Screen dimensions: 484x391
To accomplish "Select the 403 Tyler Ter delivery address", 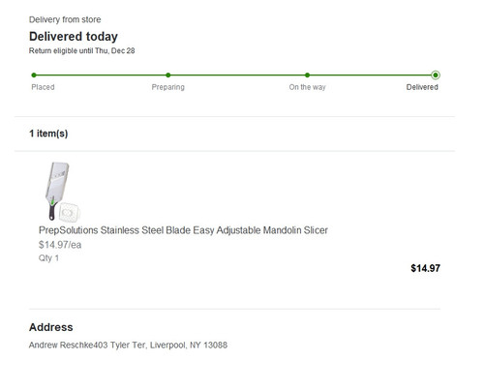I will pyautogui.click(x=161, y=346).
